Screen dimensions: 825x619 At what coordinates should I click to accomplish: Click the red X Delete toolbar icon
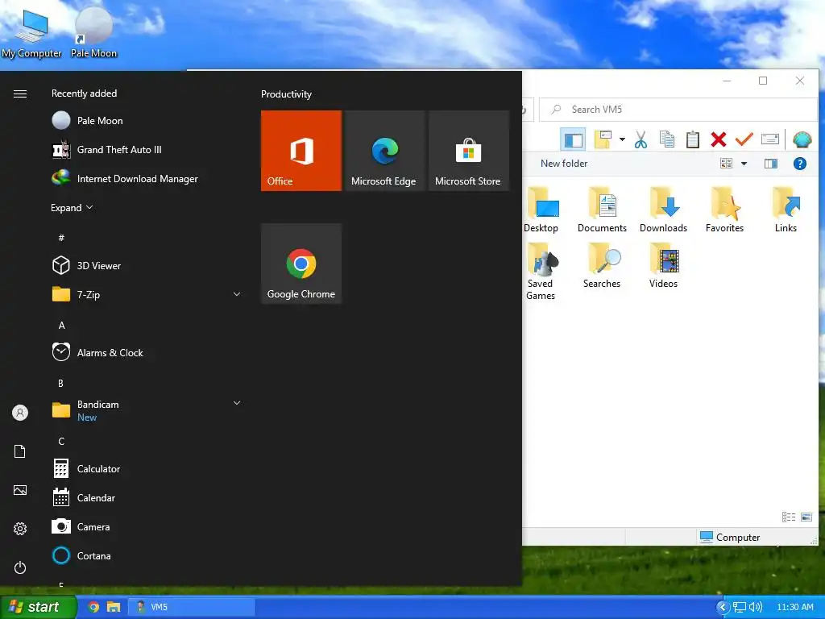point(718,139)
